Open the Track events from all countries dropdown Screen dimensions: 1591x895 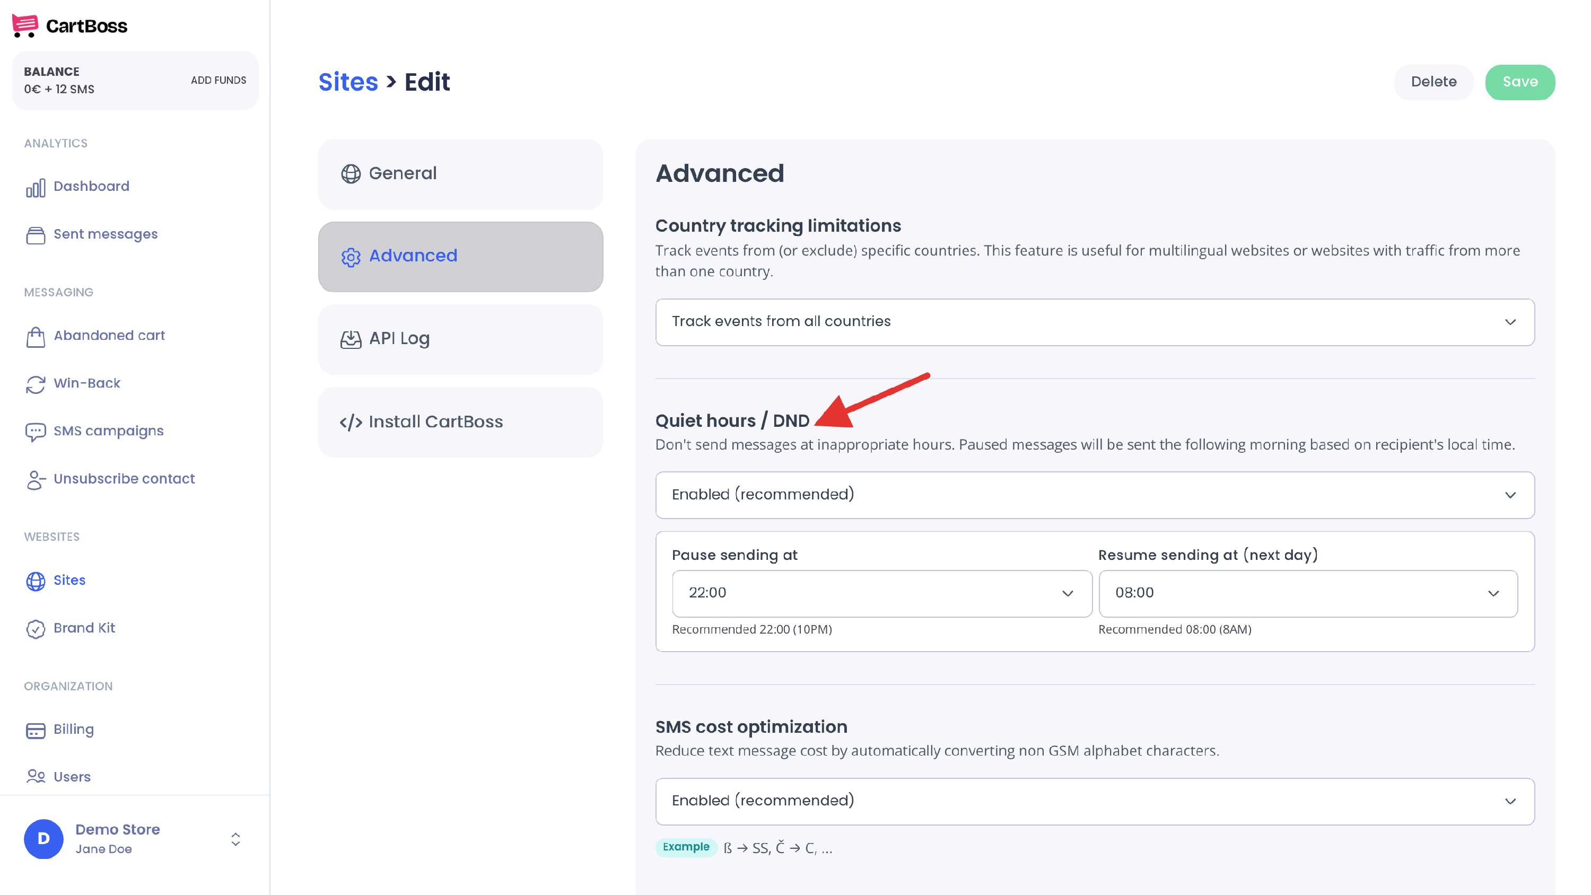(x=1095, y=322)
